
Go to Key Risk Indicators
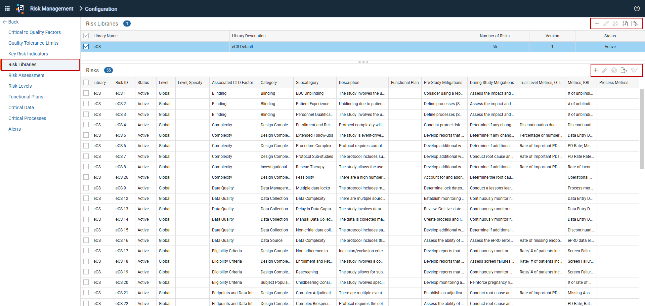click(x=28, y=54)
